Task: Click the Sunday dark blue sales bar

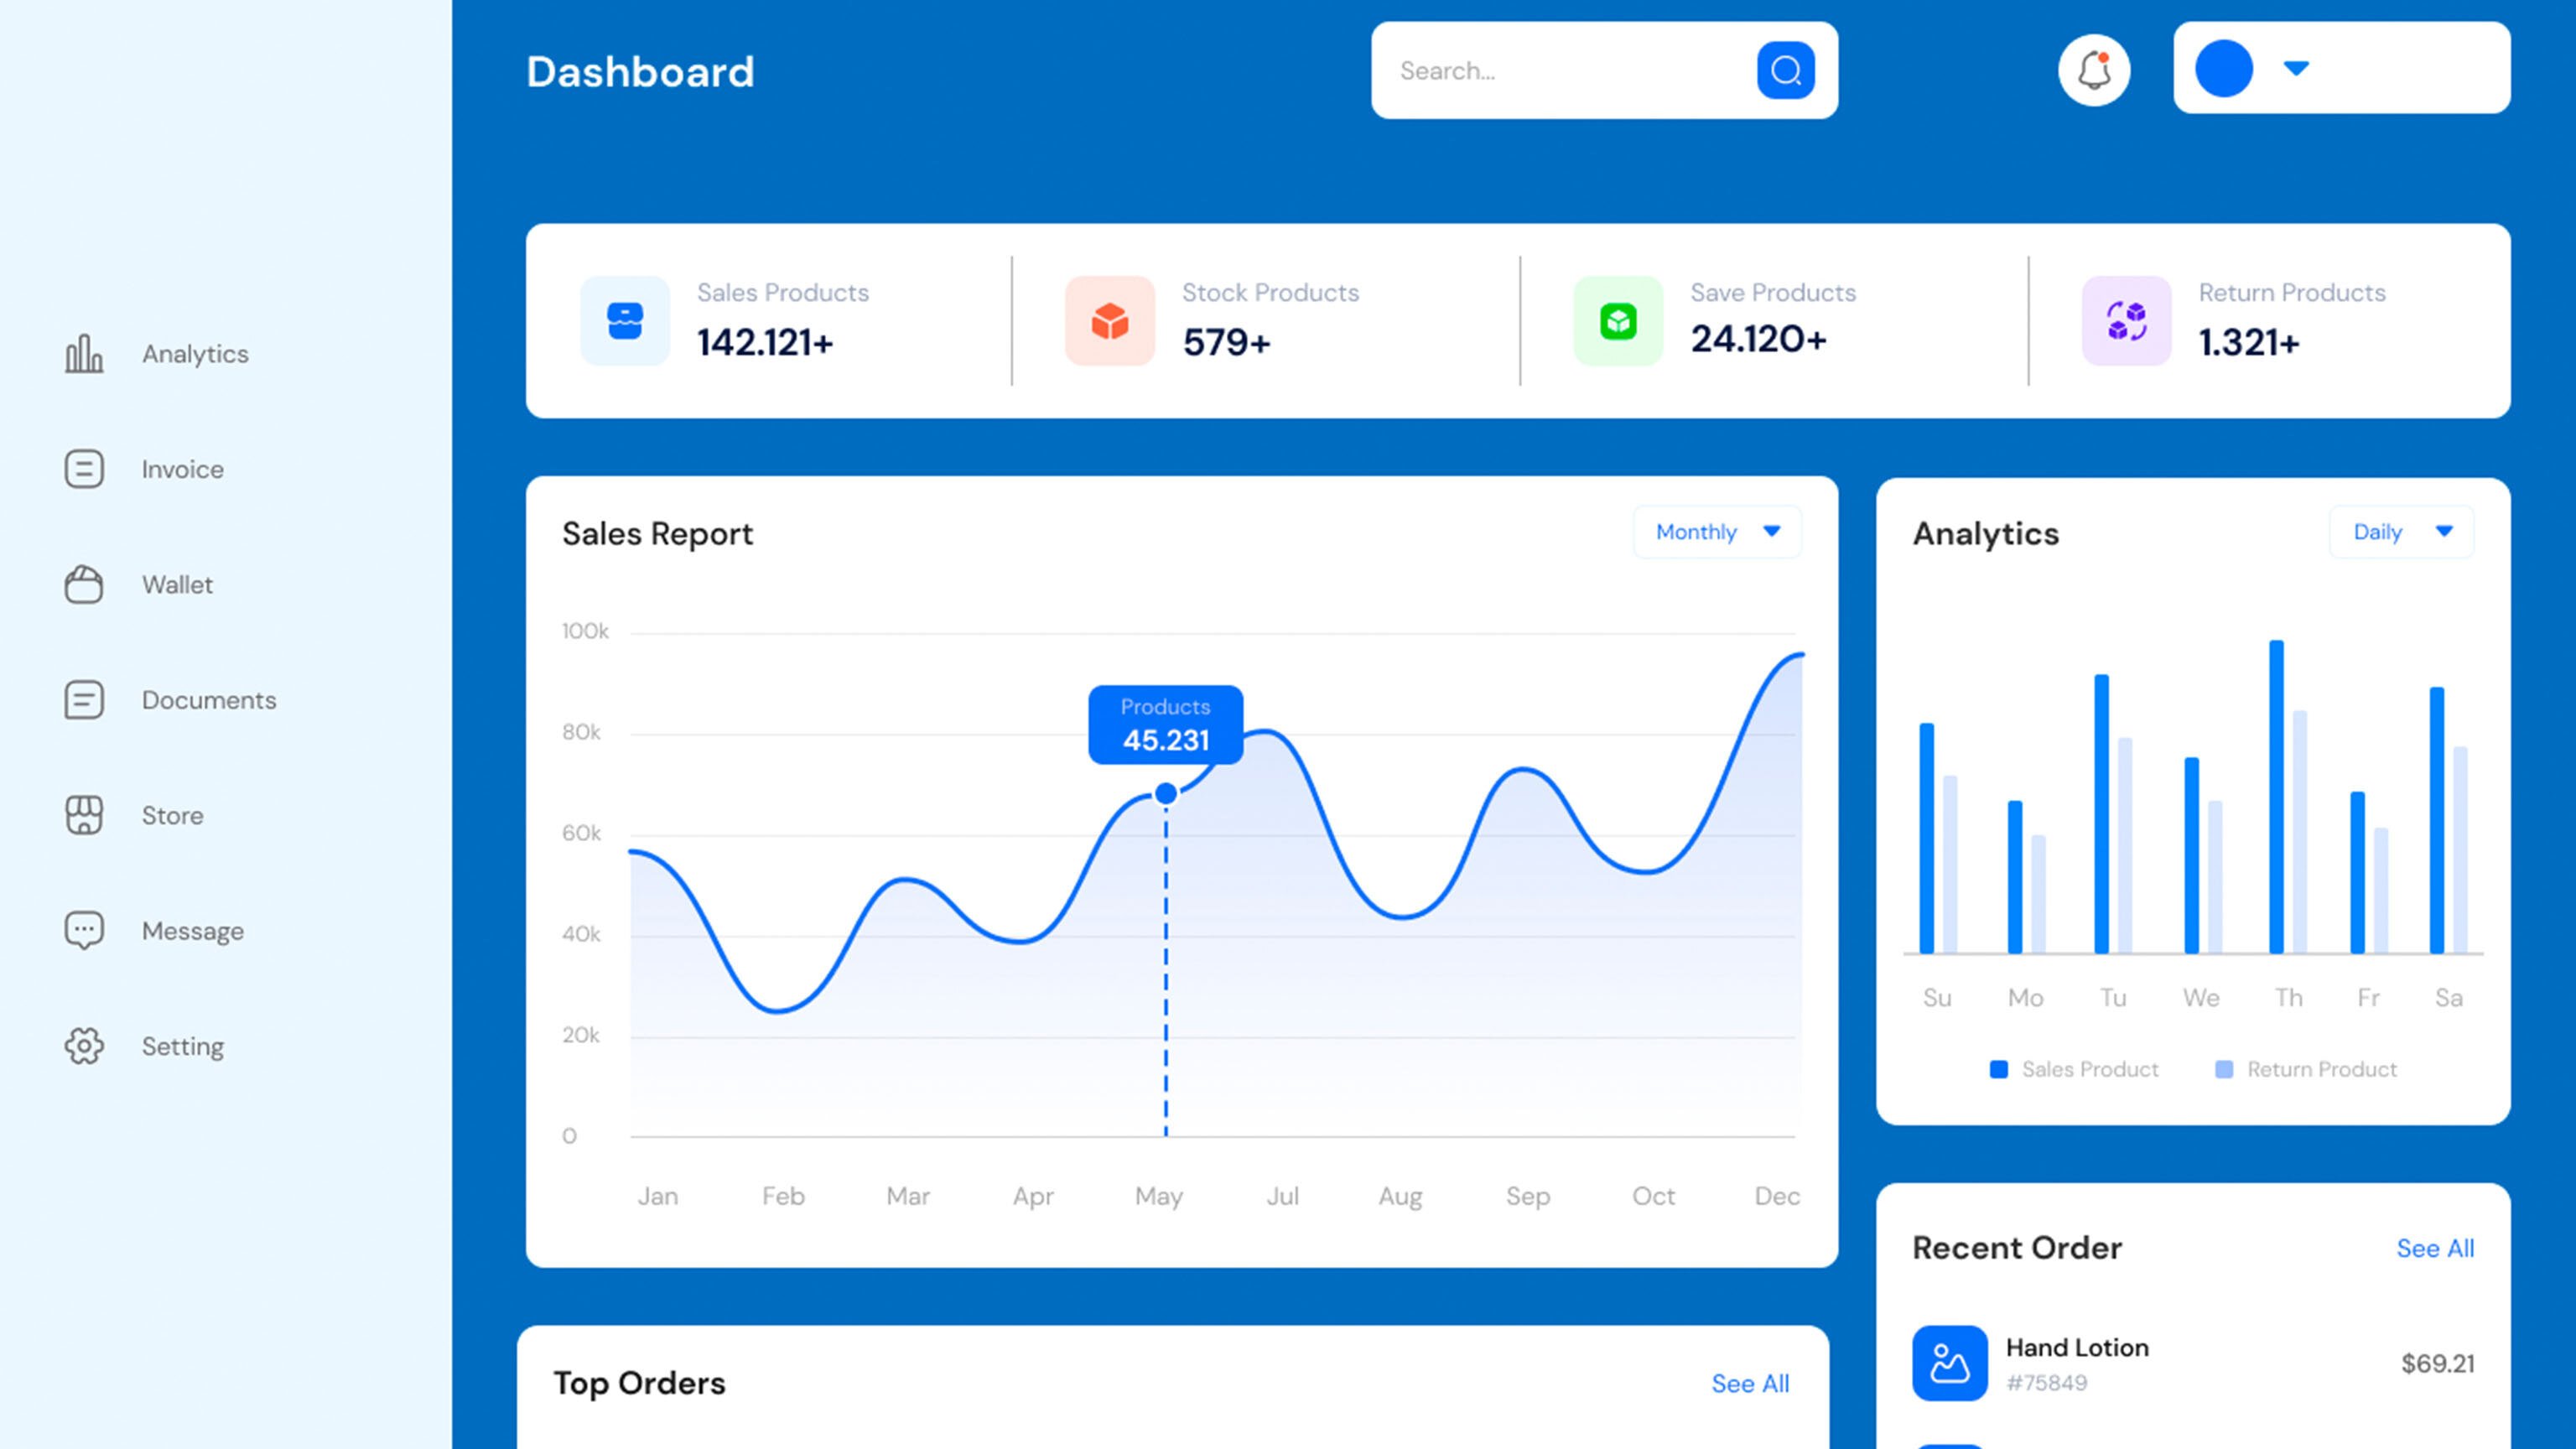Action: point(1927,838)
